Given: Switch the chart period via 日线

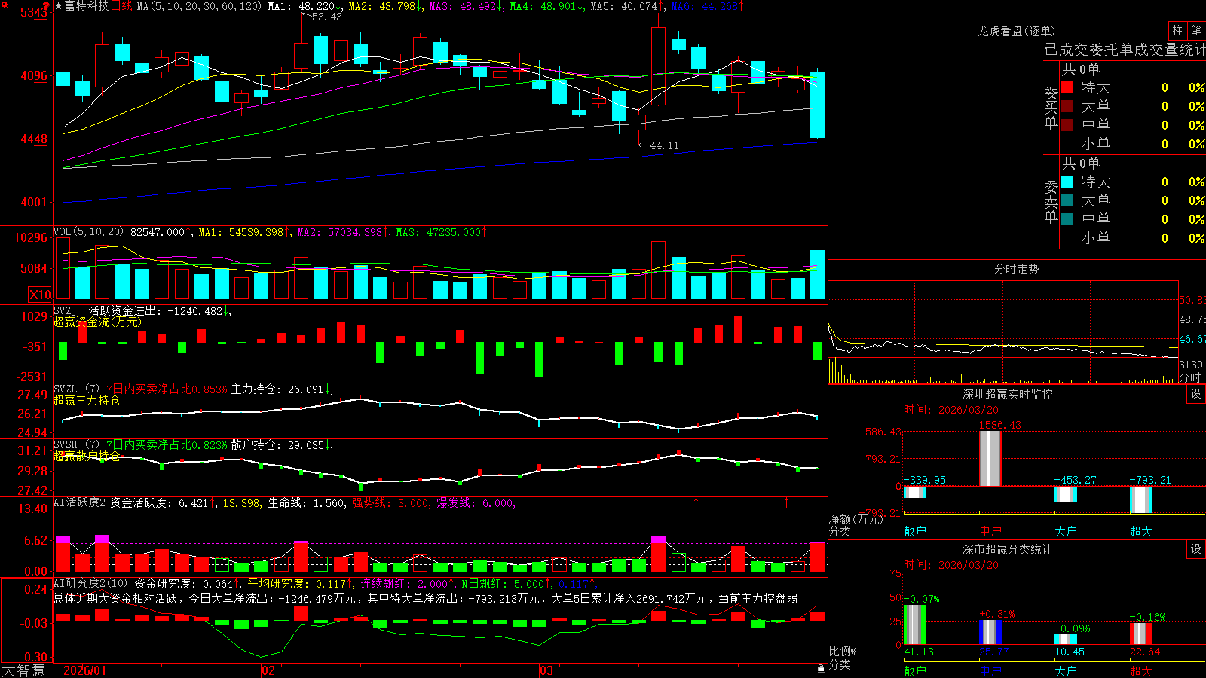Looking at the screenshot, I should click(121, 6).
